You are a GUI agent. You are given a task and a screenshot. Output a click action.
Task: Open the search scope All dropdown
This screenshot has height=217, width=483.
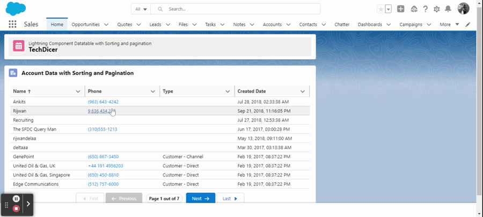[141, 9]
